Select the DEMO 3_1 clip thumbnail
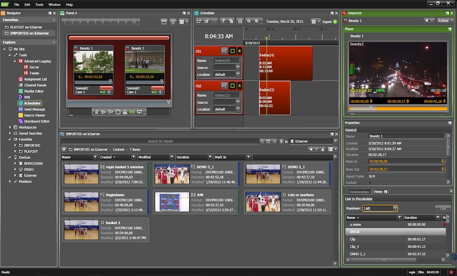The width and height of the screenshot is (457, 276). pyautogui.click(x=172, y=174)
